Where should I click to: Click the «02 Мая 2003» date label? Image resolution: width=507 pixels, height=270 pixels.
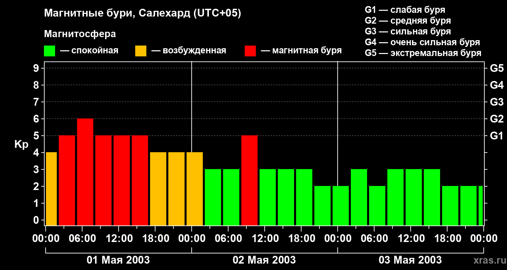coord(264,260)
